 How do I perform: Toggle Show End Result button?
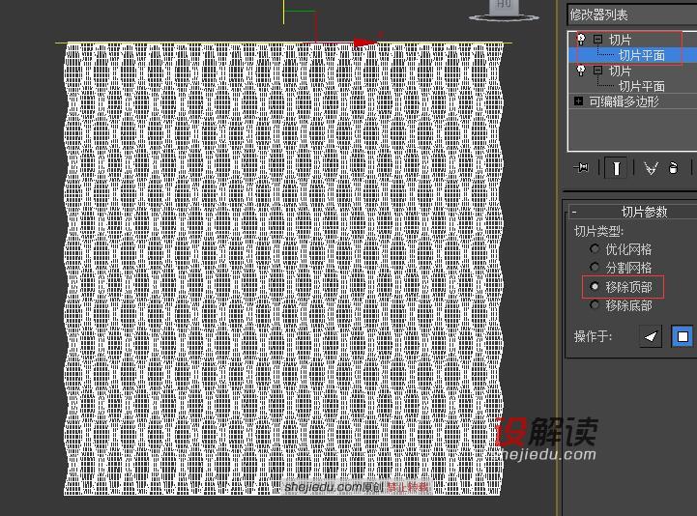pyautogui.click(x=616, y=168)
